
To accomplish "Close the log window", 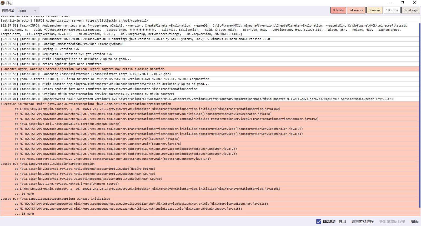I will coord(414,3).
